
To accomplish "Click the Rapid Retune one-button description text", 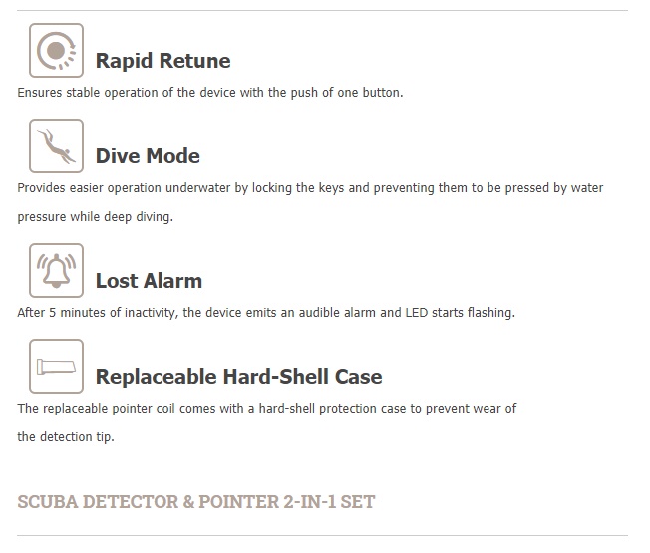I will [210, 93].
